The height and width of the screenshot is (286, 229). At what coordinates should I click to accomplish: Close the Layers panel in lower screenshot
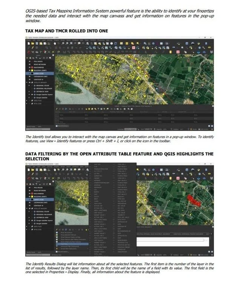point(53,181)
